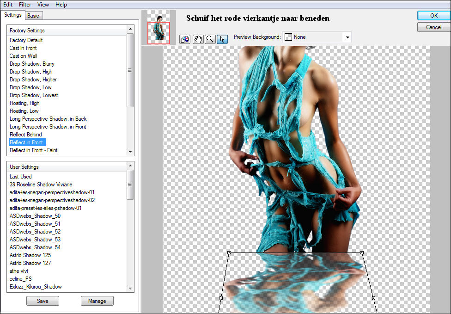Viewport: 451px width, 314px height.
Task: Select Factory Default preset
Action: 26,40
